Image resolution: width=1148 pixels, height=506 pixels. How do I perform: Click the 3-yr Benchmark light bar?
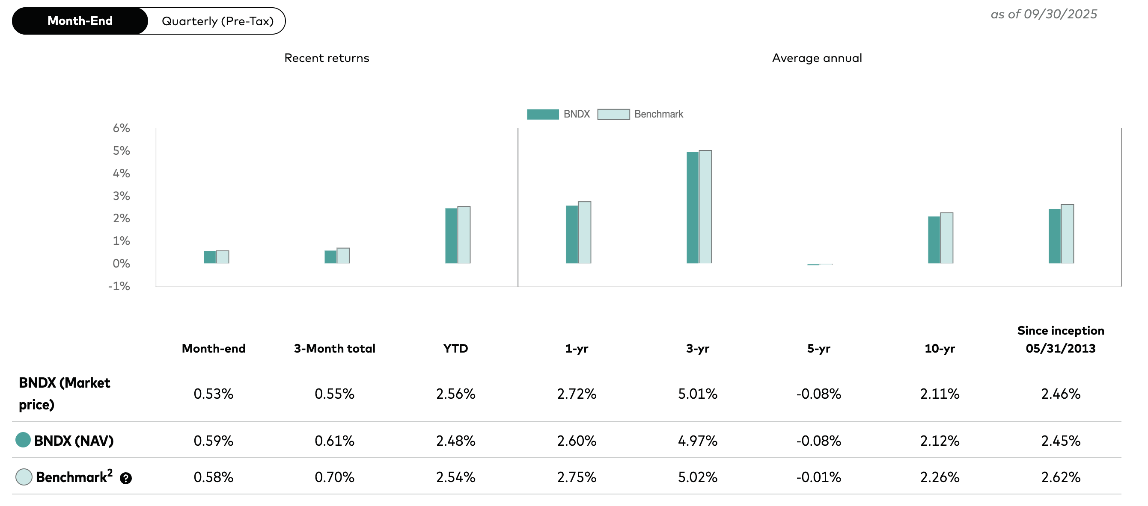(x=705, y=207)
